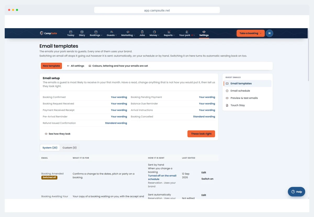Select Preview & test emails in sidebar
The image size is (314, 217).
pos(248,98)
